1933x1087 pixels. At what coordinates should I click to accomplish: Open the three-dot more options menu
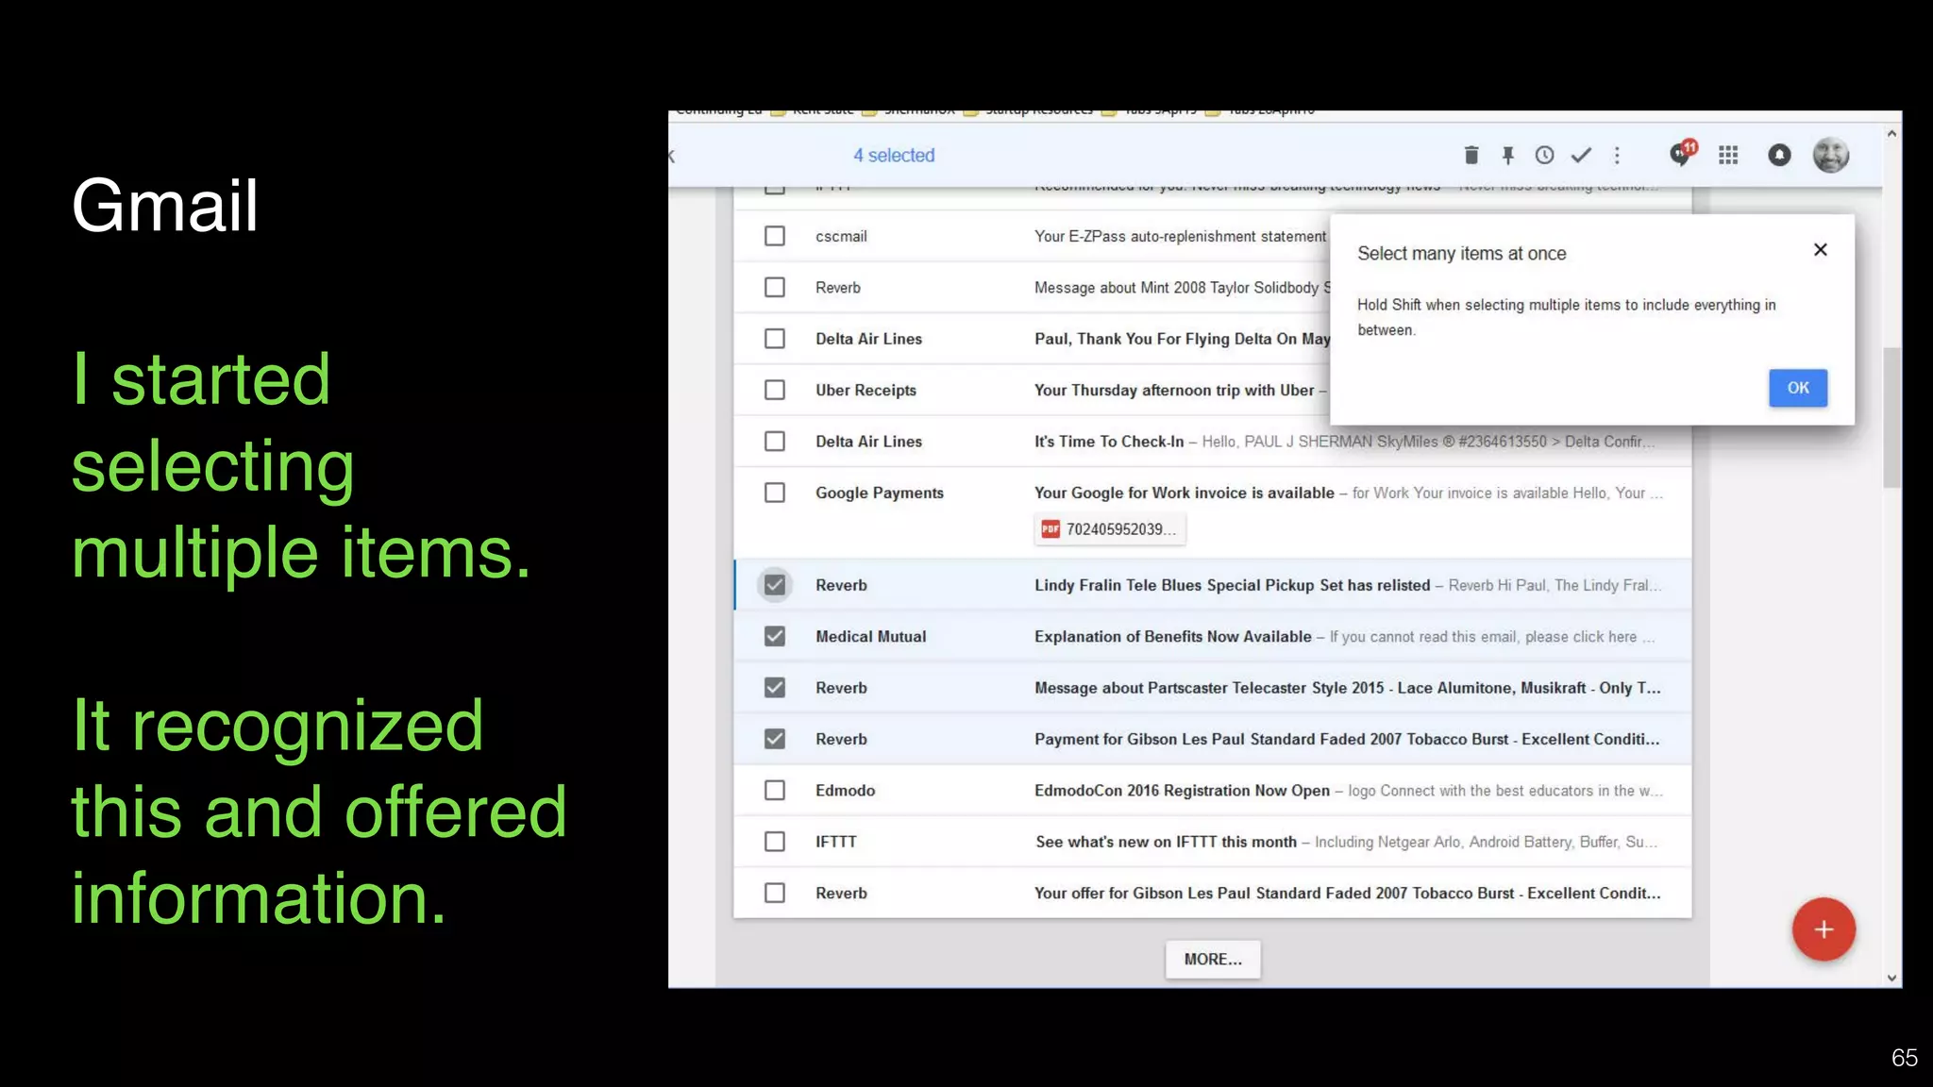point(1617,156)
